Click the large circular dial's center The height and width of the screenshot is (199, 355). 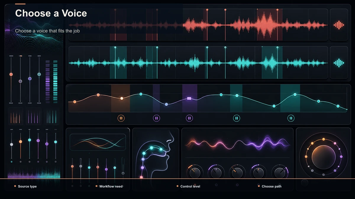click(324, 157)
